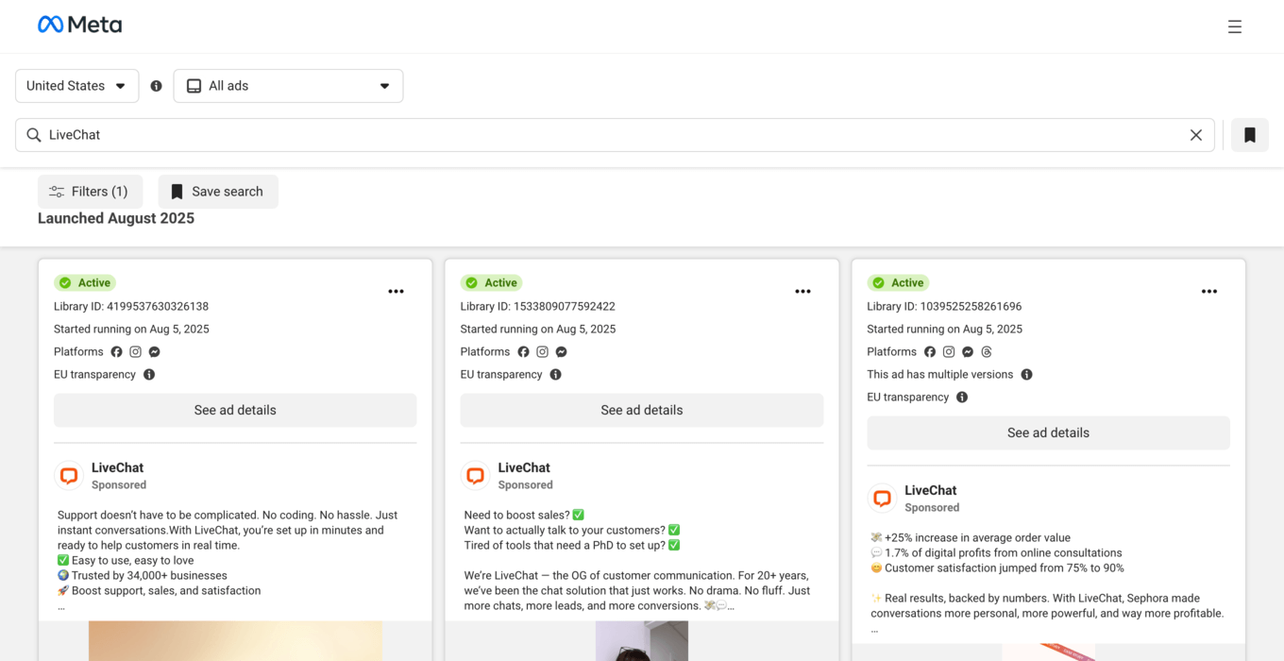Viewport: 1284px width, 661px height.
Task: Click the 'Library ID: 1039525258261696' text
Action: pyautogui.click(x=944, y=307)
